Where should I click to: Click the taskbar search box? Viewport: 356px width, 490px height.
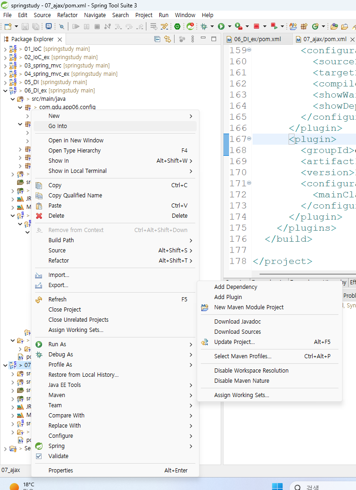[323, 486]
